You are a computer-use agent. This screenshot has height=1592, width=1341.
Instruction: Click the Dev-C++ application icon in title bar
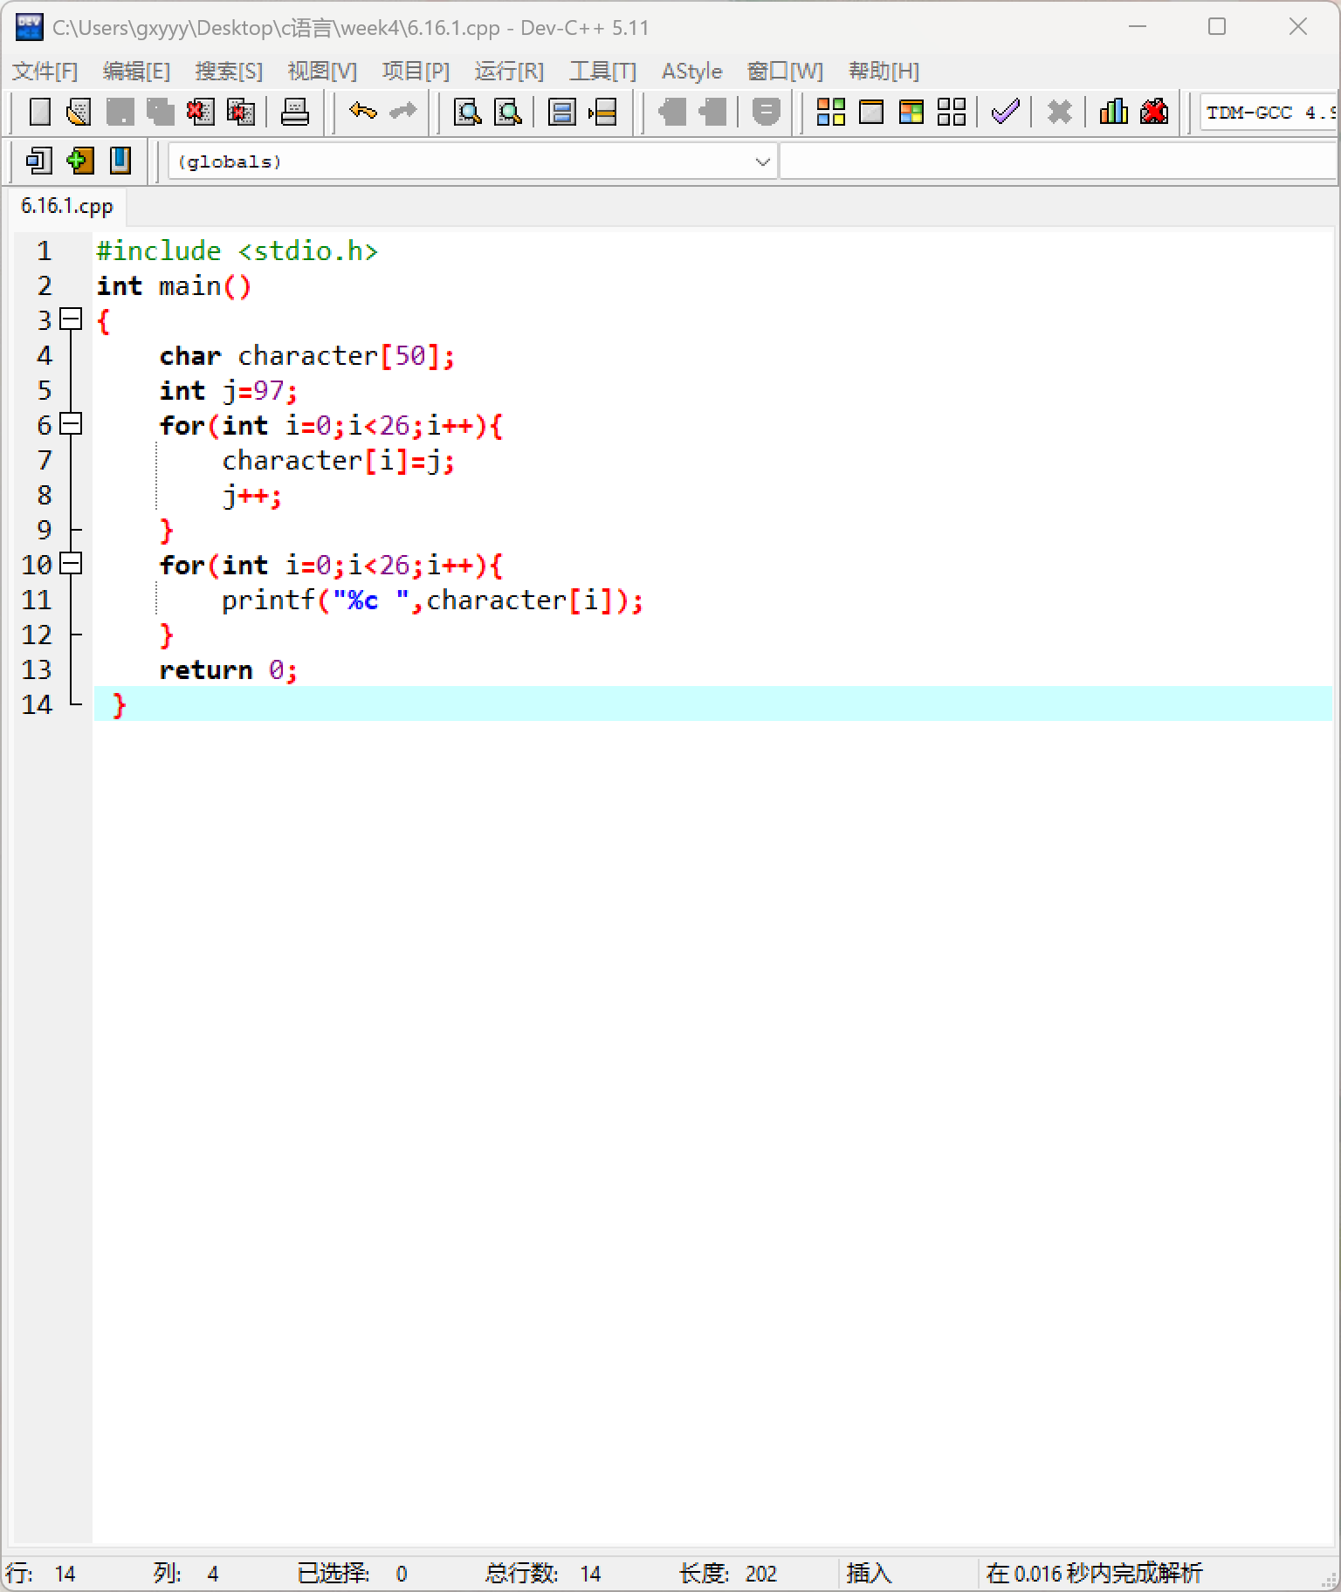click(29, 27)
